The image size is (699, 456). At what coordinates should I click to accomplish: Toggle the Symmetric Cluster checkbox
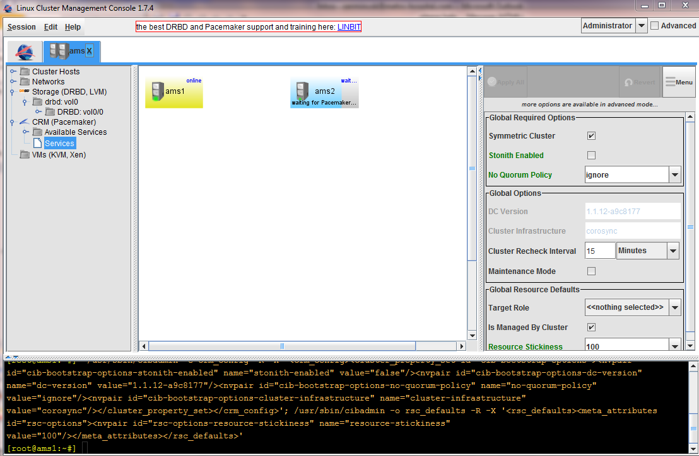591,136
